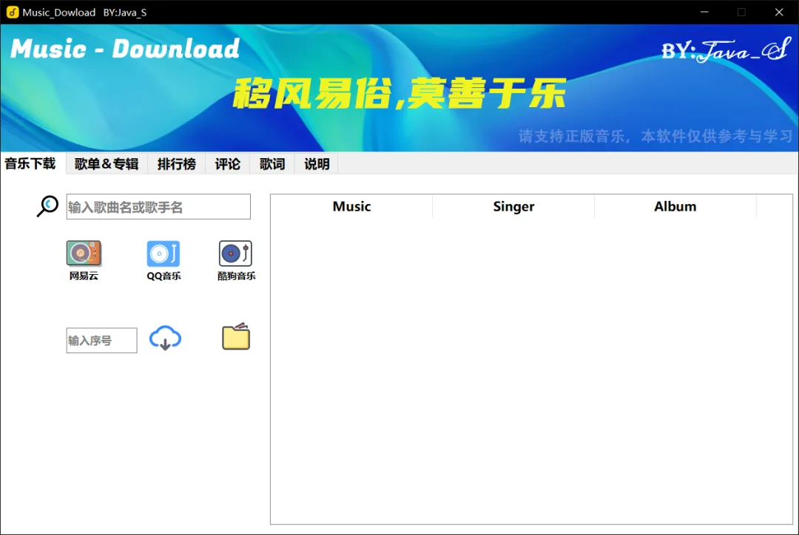Select the 网易云 music source icon

(x=84, y=253)
